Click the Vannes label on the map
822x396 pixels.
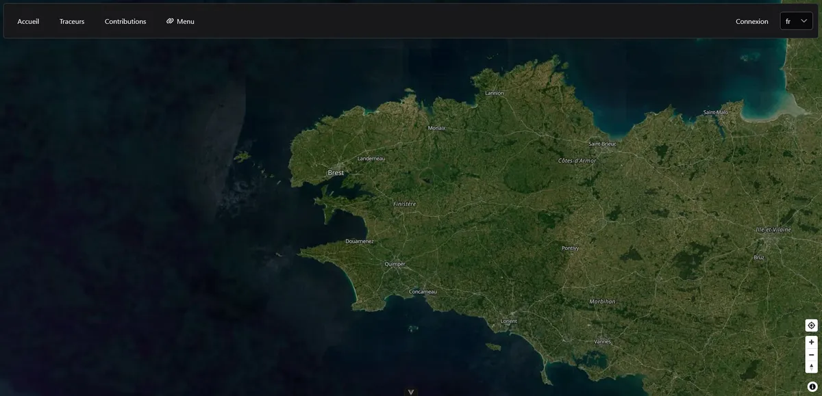(x=601, y=341)
